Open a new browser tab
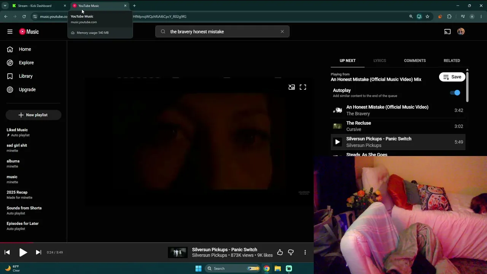The image size is (487, 274). 134,6
